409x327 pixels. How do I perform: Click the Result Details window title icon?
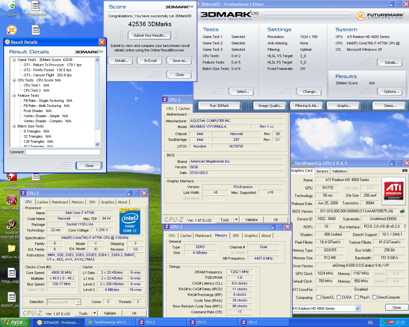[x=7, y=42]
